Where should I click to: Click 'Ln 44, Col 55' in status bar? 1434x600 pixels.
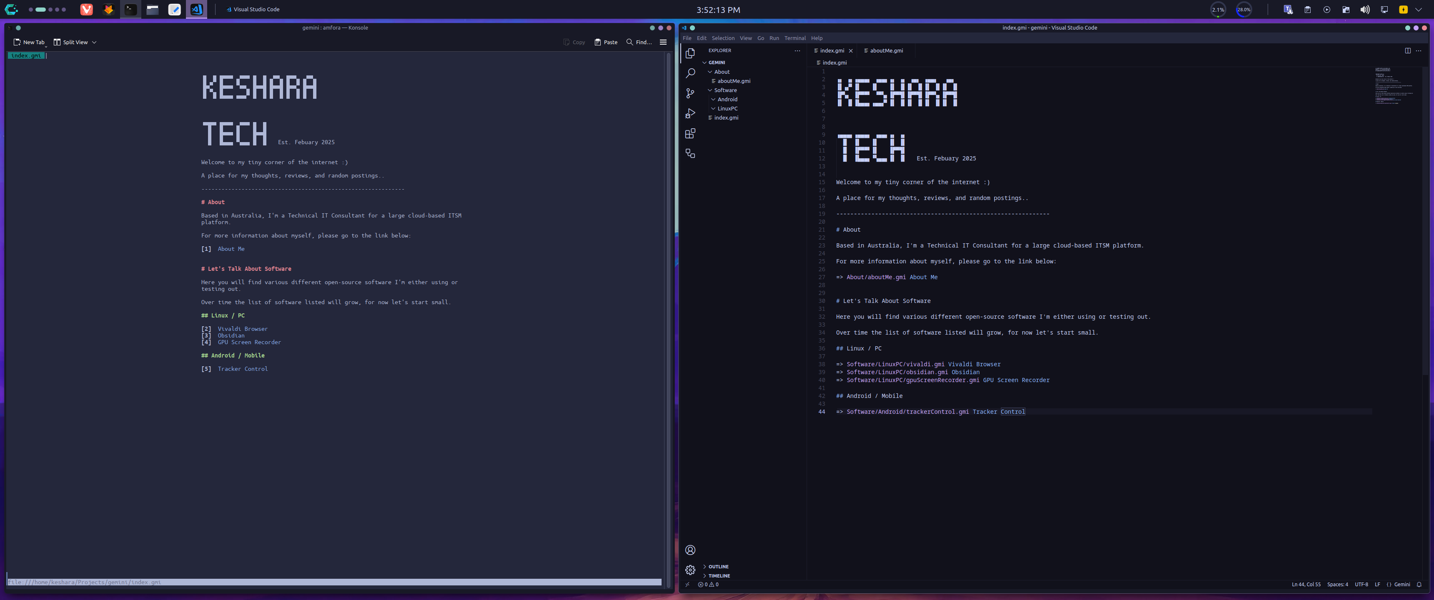coord(1306,585)
